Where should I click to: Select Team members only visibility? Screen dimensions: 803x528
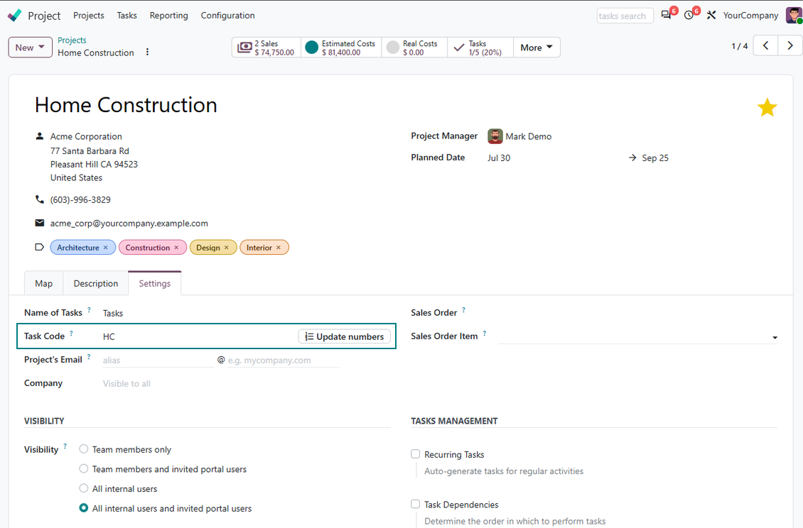coord(83,449)
